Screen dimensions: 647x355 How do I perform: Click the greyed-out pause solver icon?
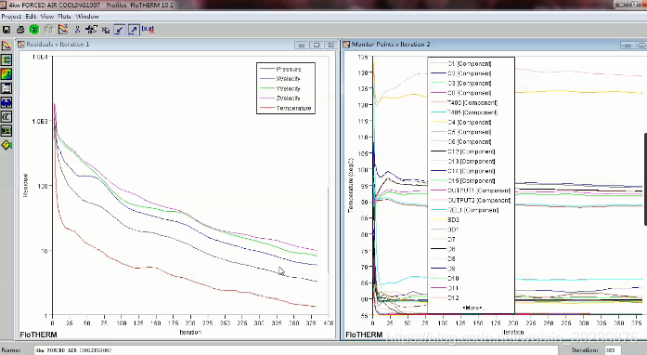pyautogui.click(x=48, y=30)
